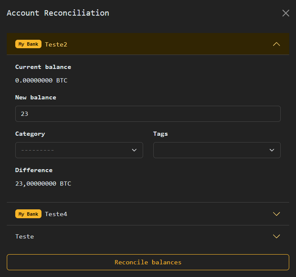Expand Teste4 using its down chevron
The image size is (296, 277).
277,214
